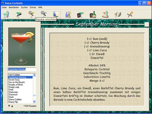This screenshot has height=114, width=152.
Task: Close the Kalua Cocktails window
Action: tap(149, 3)
